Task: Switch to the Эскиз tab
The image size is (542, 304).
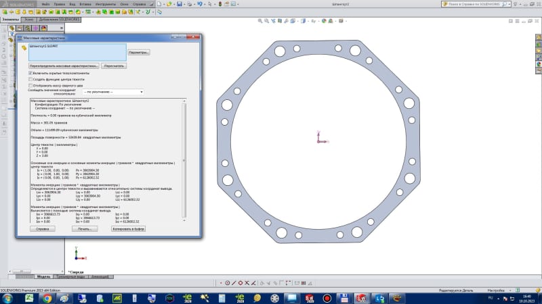Action: click(x=28, y=20)
